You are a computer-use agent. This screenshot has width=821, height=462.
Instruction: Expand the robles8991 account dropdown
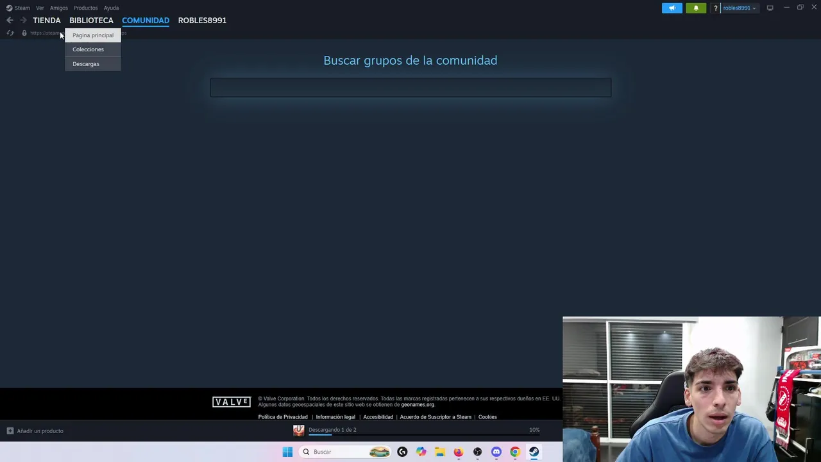point(739,8)
